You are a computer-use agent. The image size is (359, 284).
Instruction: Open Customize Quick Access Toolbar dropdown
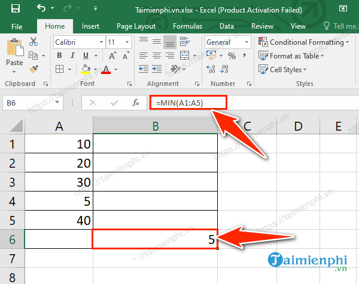[96, 8]
